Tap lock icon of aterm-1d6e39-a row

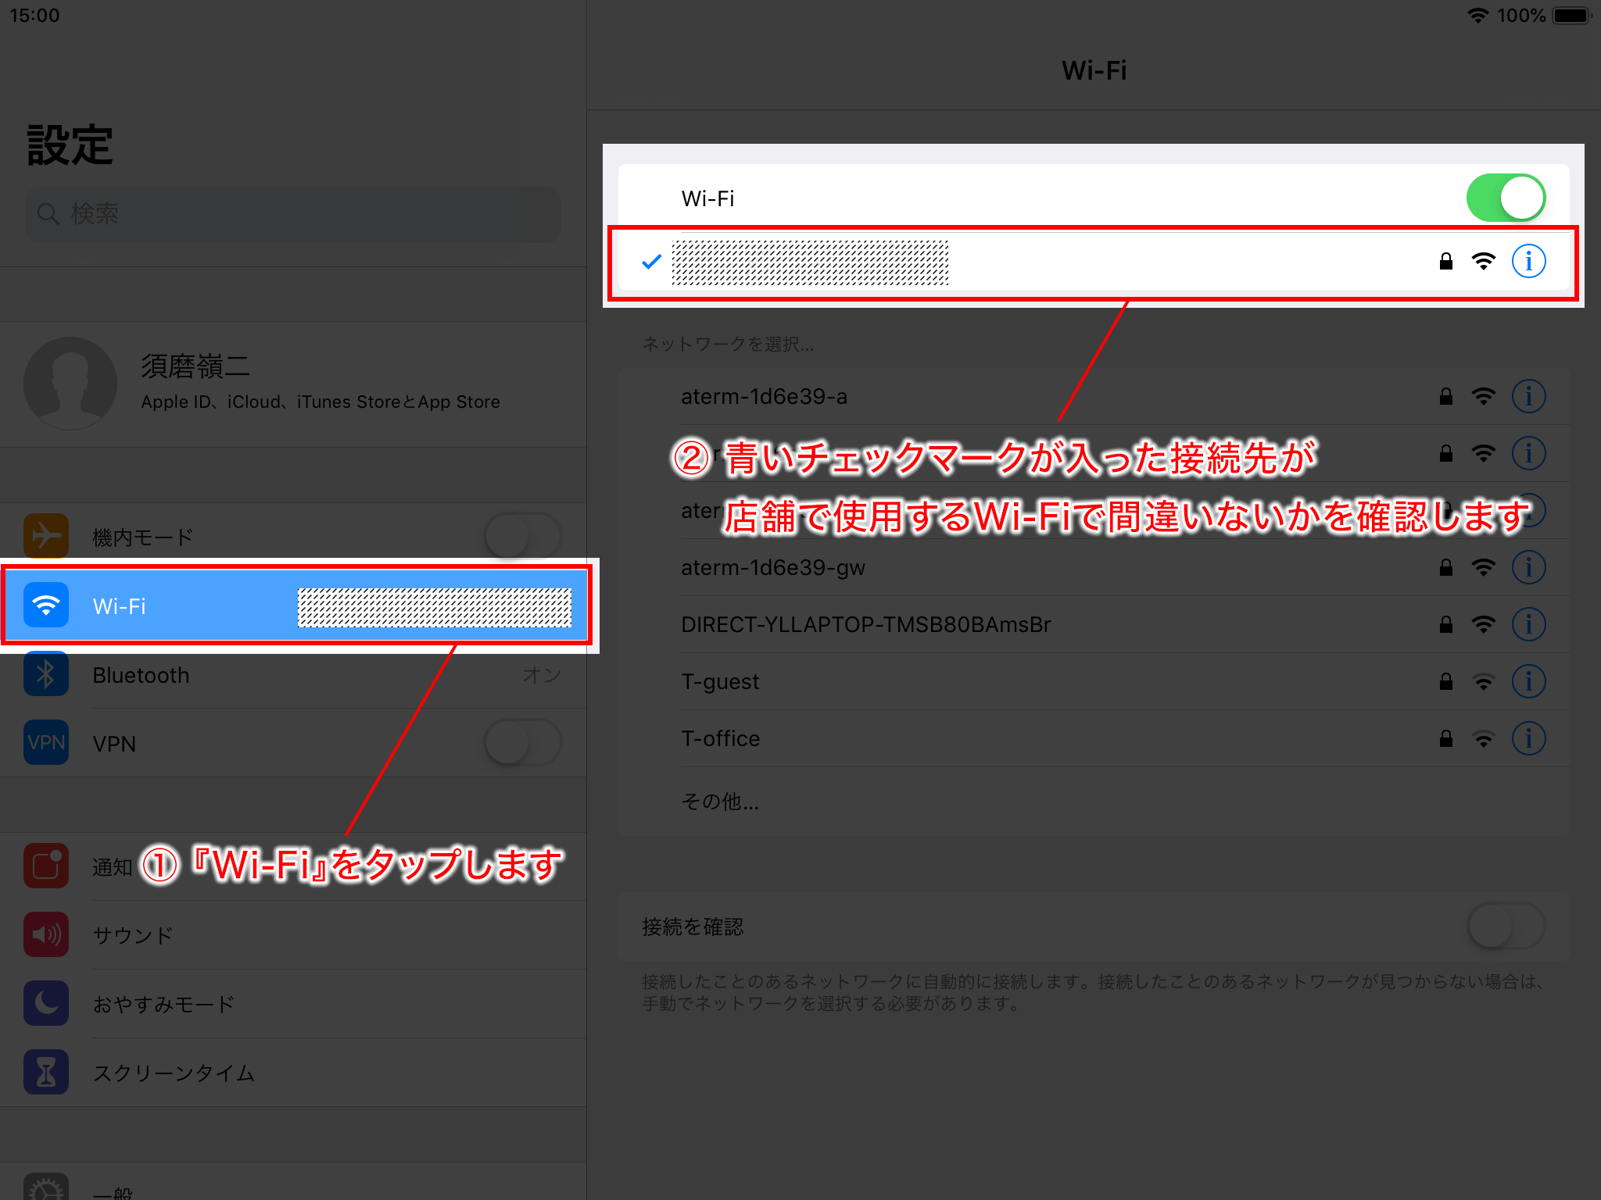(x=1446, y=396)
